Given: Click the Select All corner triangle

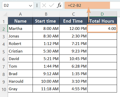Looking at the screenshot, I should tap(5, 14).
